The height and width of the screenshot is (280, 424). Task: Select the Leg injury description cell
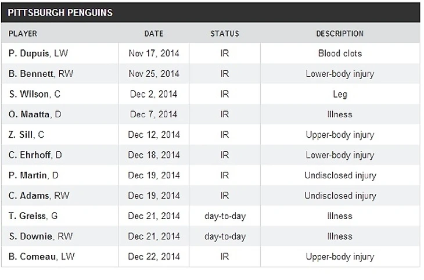click(340, 94)
